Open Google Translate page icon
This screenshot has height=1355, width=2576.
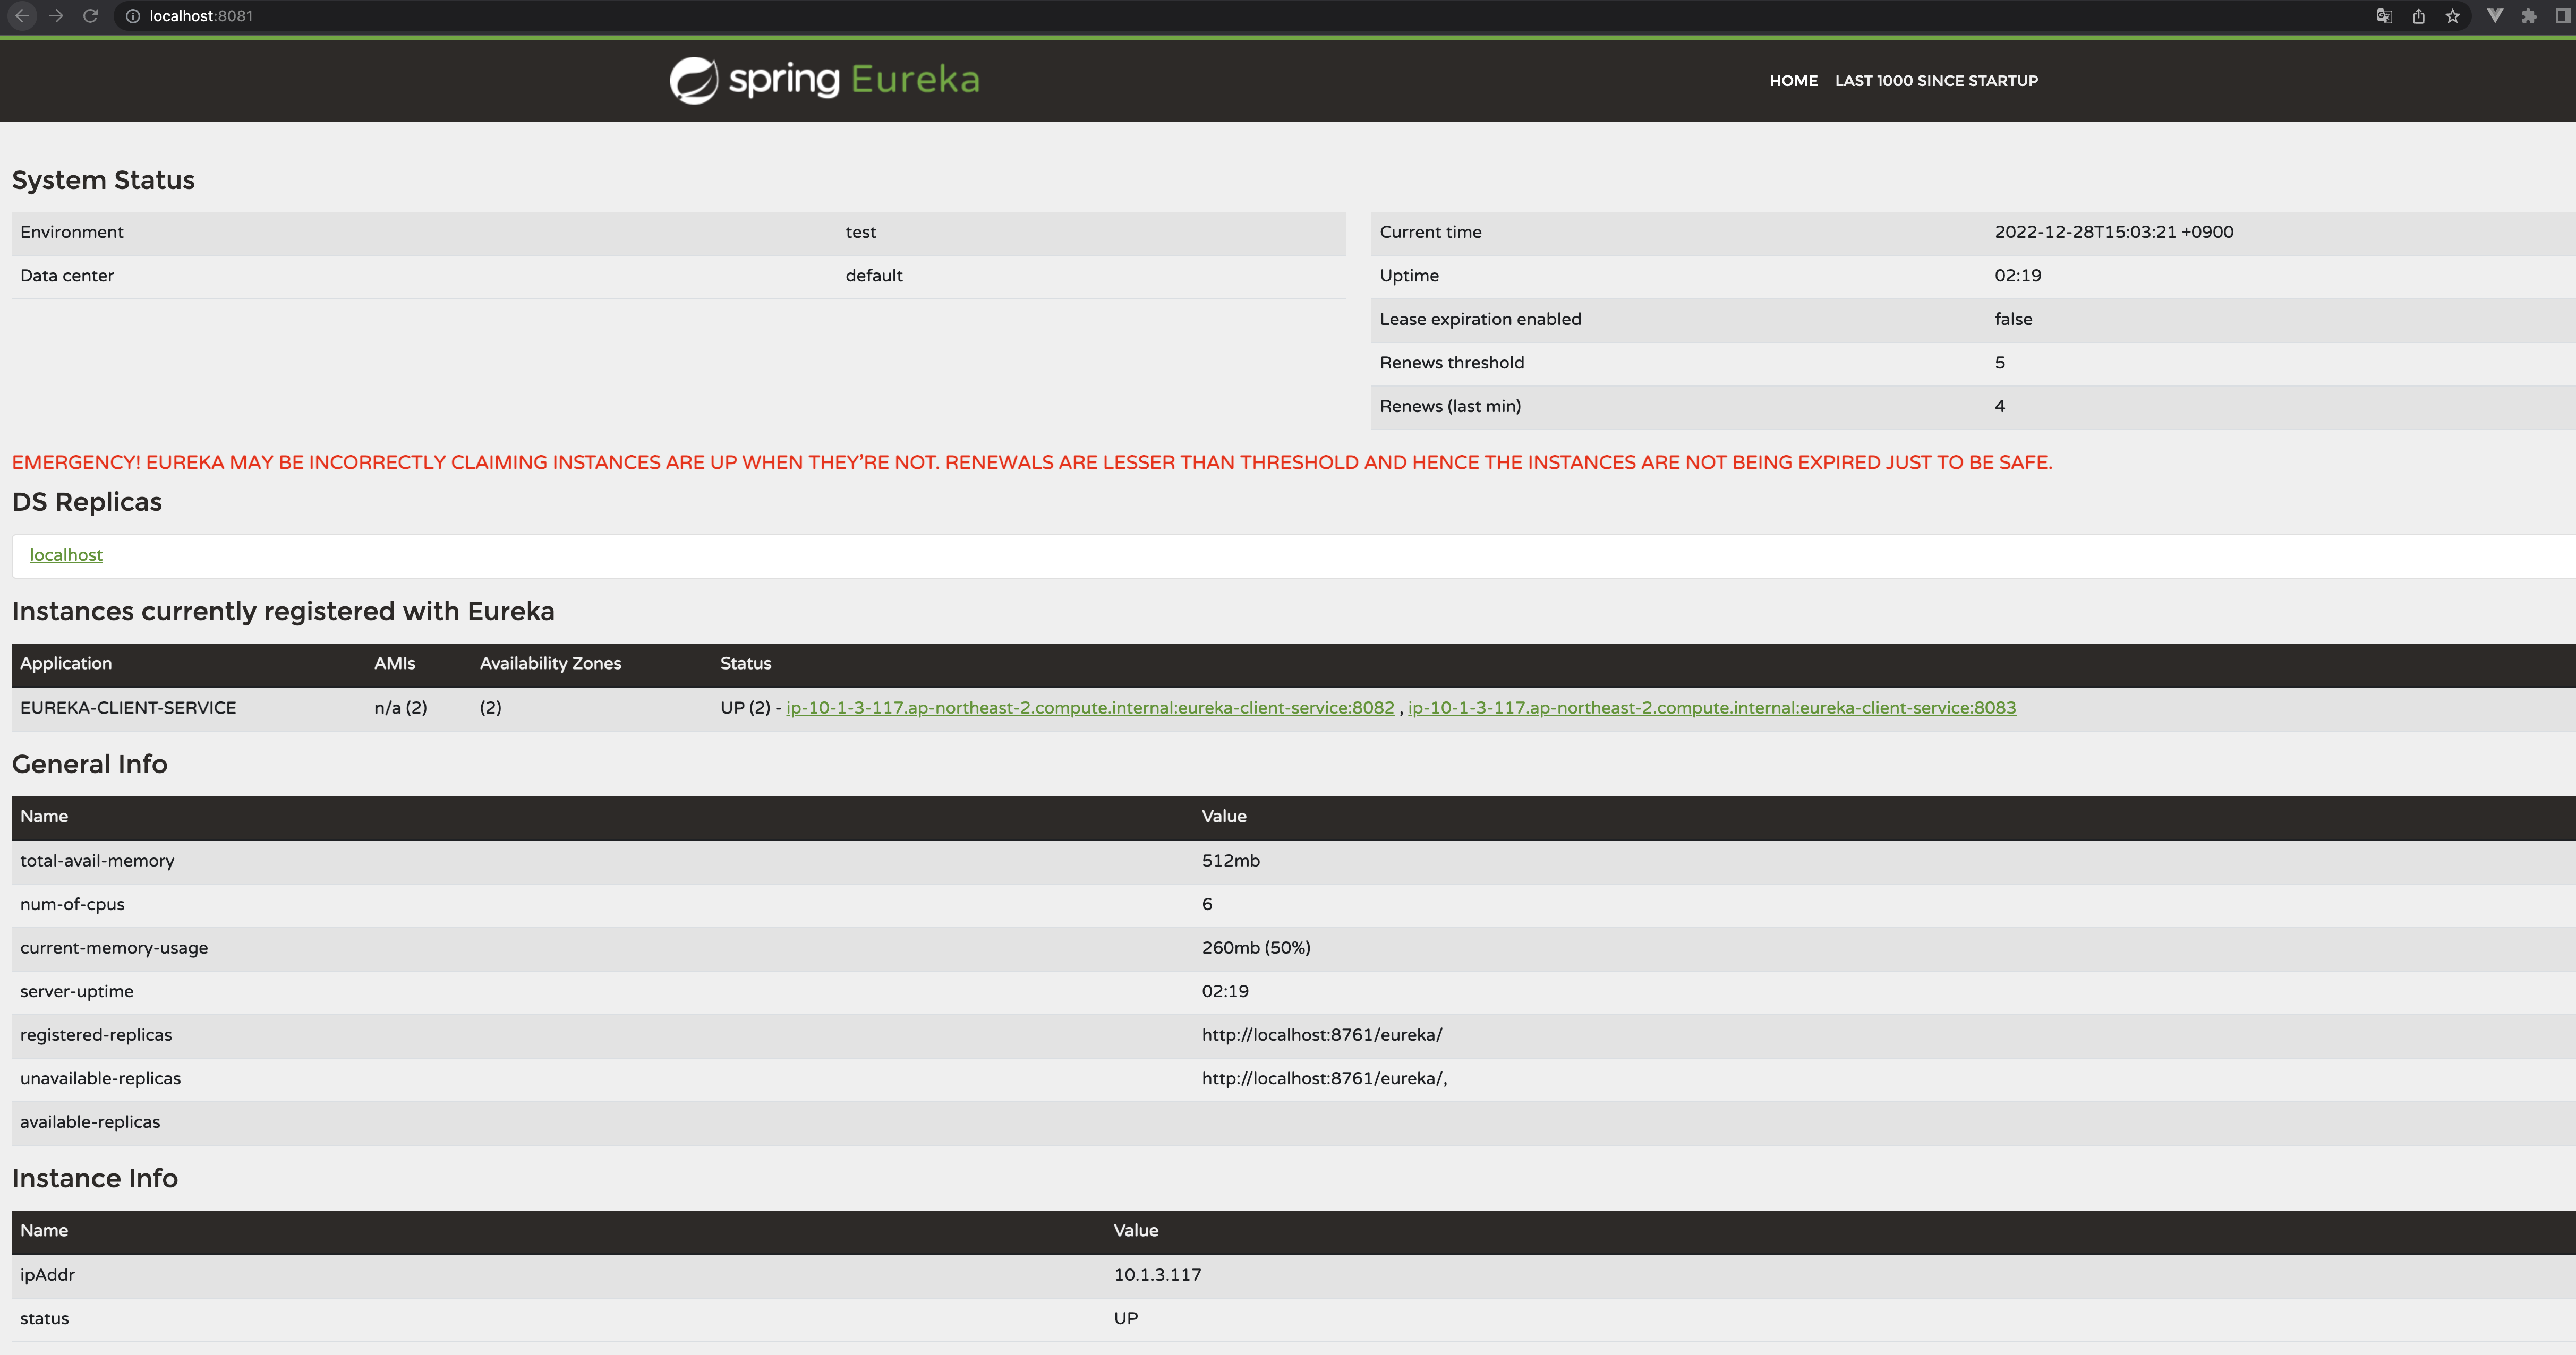[x=2384, y=16]
